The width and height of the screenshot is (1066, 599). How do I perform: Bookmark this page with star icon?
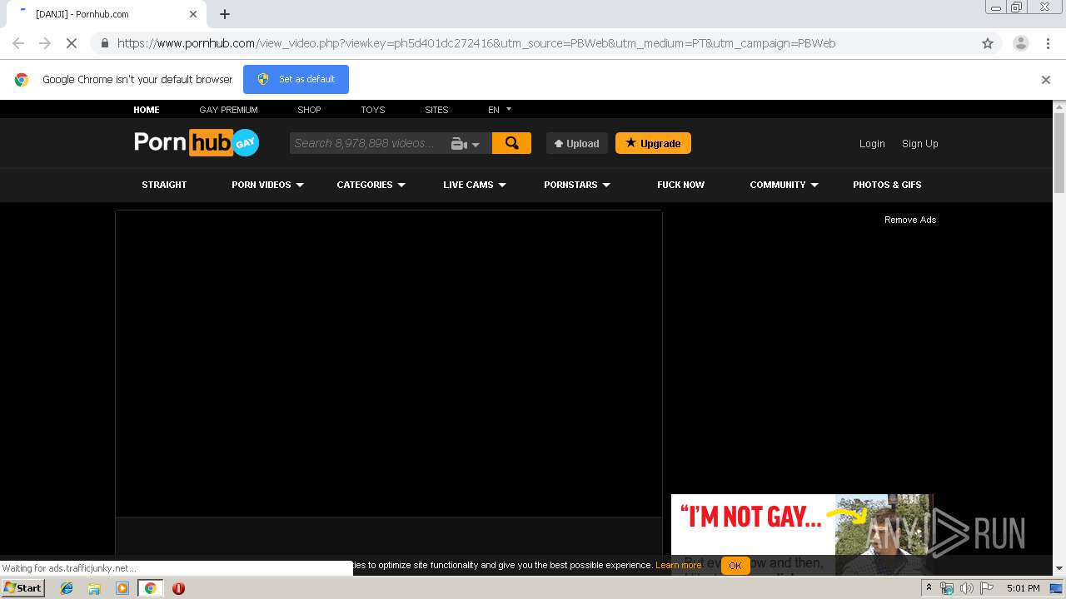coord(988,43)
